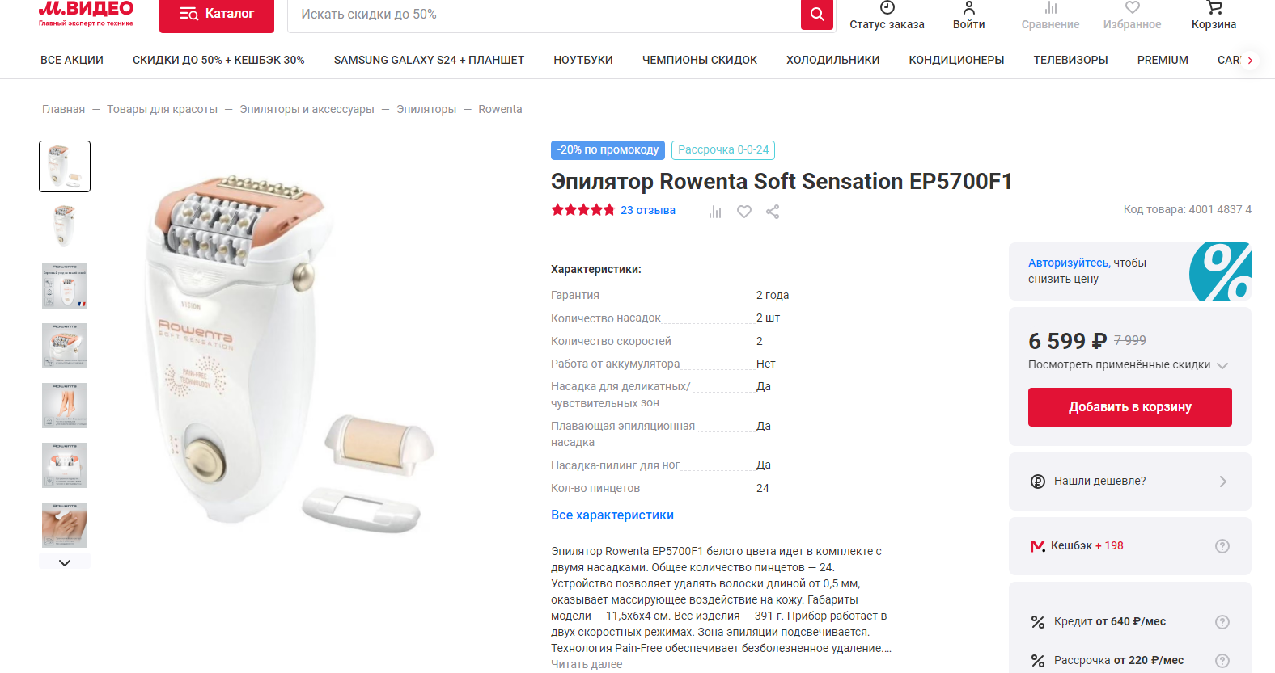Add product to comparison bars icon
The width and height of the screenshot is (1275, 673).
715,212
